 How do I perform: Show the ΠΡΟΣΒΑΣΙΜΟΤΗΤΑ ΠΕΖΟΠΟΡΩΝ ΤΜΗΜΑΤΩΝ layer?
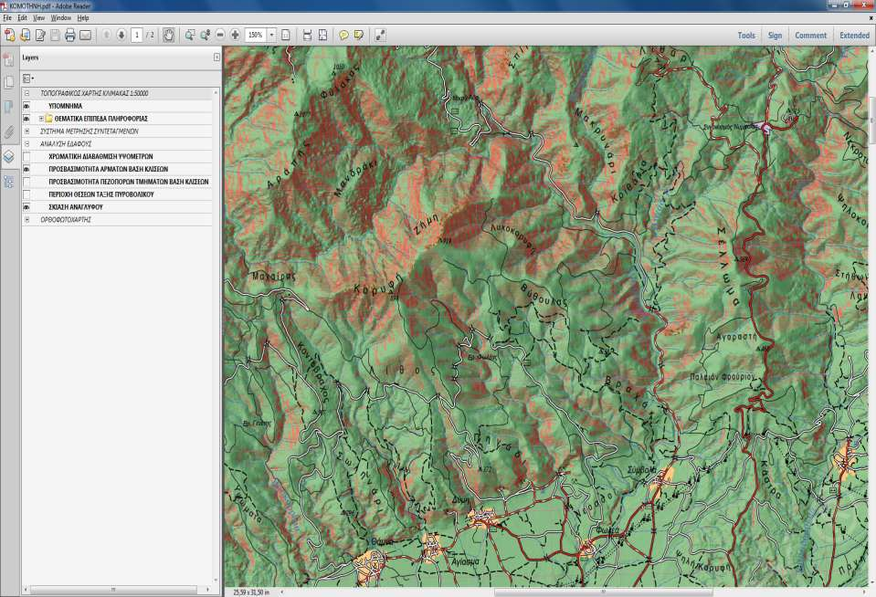26,182
